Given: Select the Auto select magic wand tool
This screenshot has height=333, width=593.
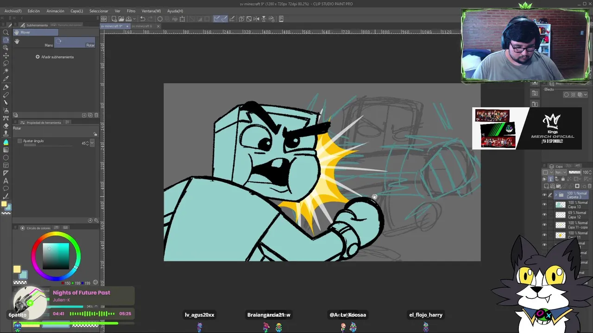Looking at the screenshot, I should tap(6, 71).
